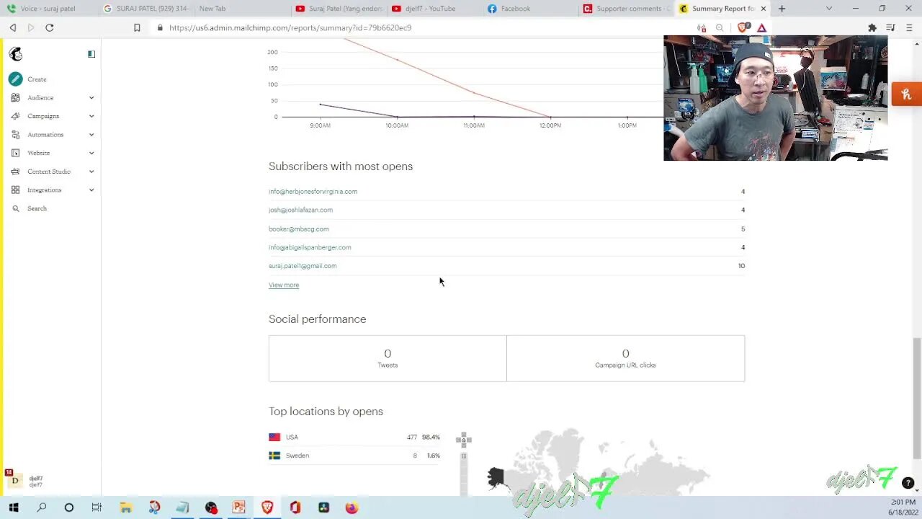Open Windows Start menu
922x519 pixels.
[x=14, y=507]
